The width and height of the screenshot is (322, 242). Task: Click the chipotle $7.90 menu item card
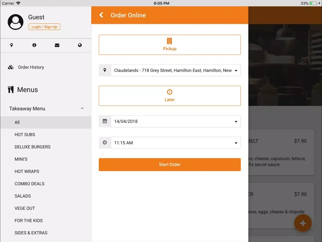(281, 206)
